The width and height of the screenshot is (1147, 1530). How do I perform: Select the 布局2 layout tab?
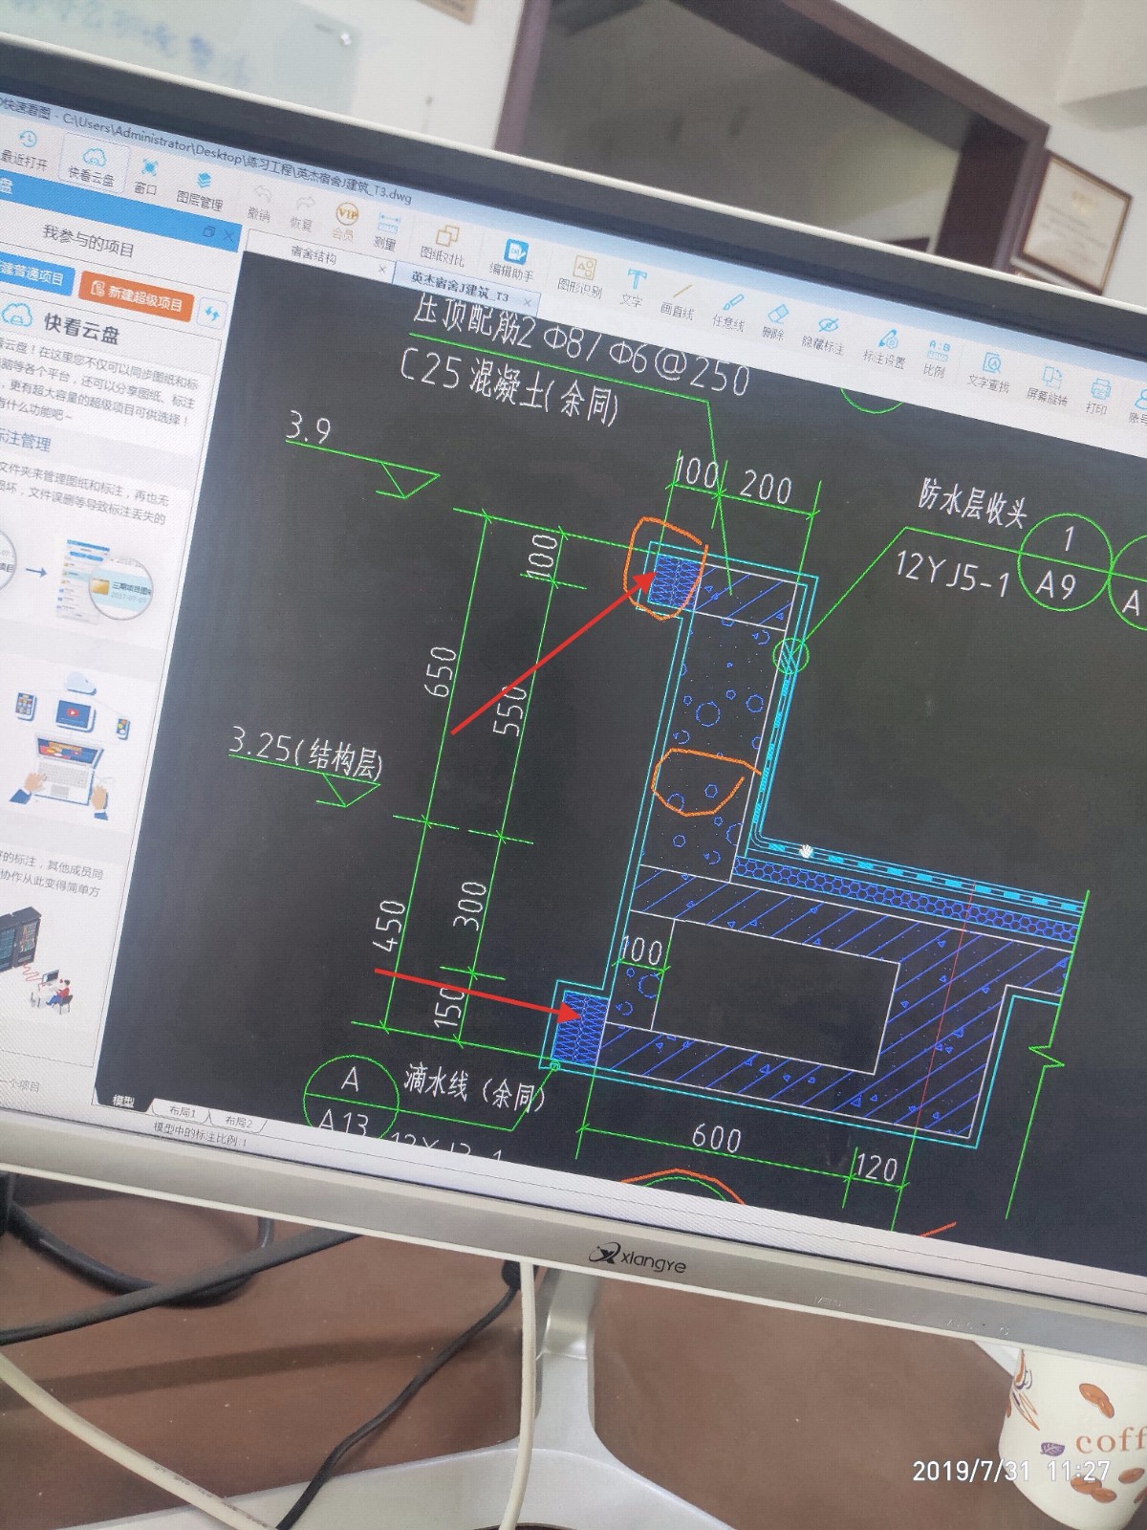coord(238,1120)
